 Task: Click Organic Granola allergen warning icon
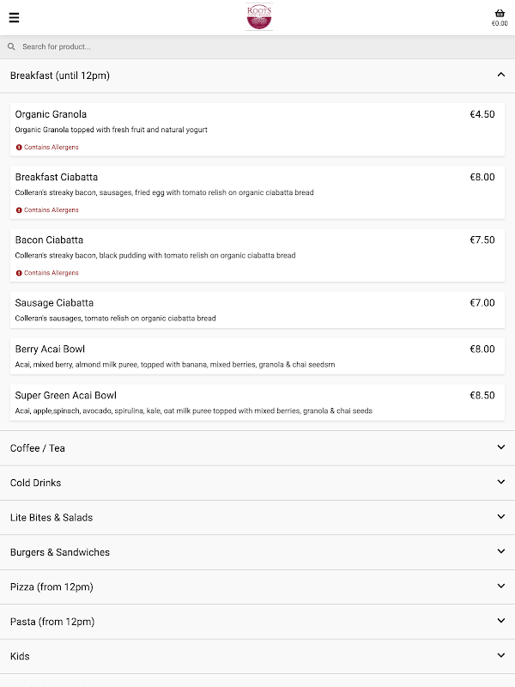[x=19, y=148]
